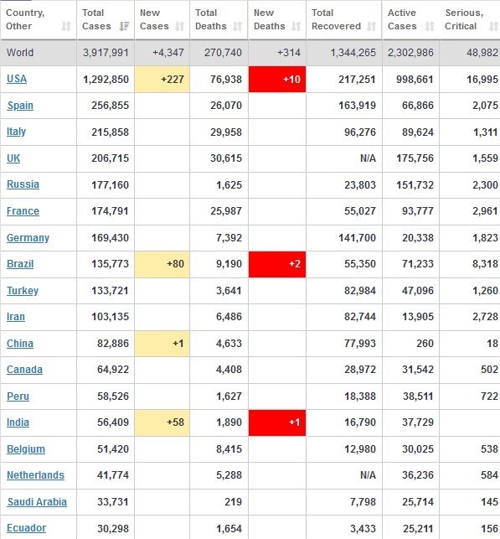Sort by Total Deaths arrows icon
The image size is (500, 539).
[237, 27]
